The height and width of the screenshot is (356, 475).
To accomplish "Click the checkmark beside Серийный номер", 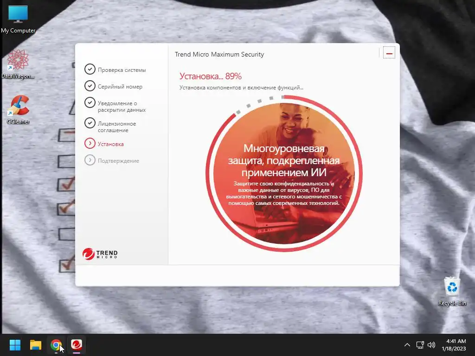I will coord(90,86).
